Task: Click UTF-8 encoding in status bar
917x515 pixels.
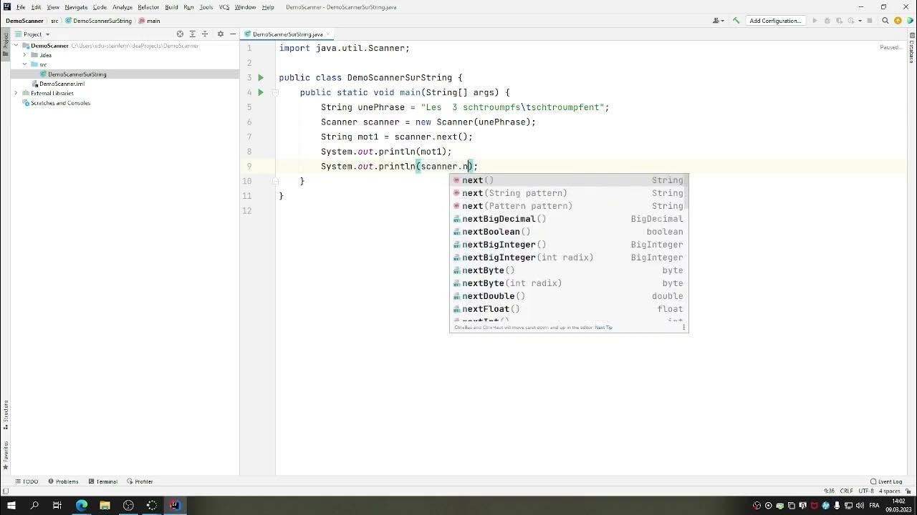Action: pos(866,491)
